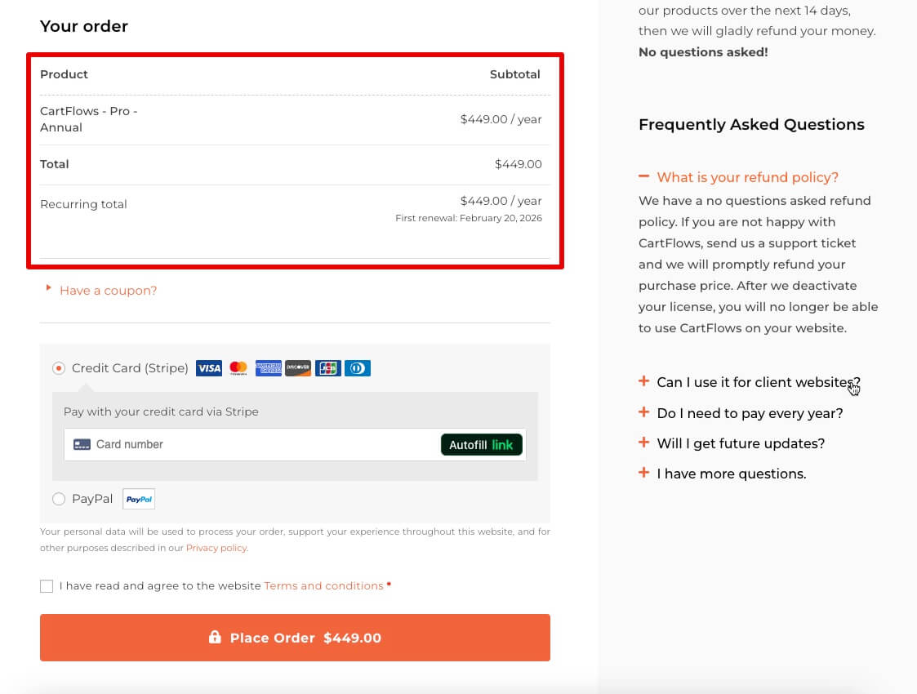Click the JCB card icon
The width and height of the screenshot is (917, 694).
click(327, 368)
